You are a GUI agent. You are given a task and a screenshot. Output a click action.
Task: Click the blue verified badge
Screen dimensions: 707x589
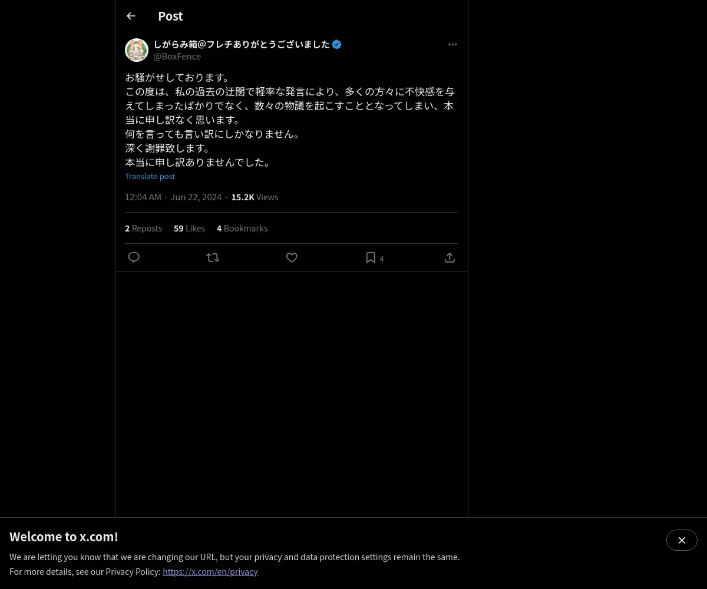[x=337, y=44]
